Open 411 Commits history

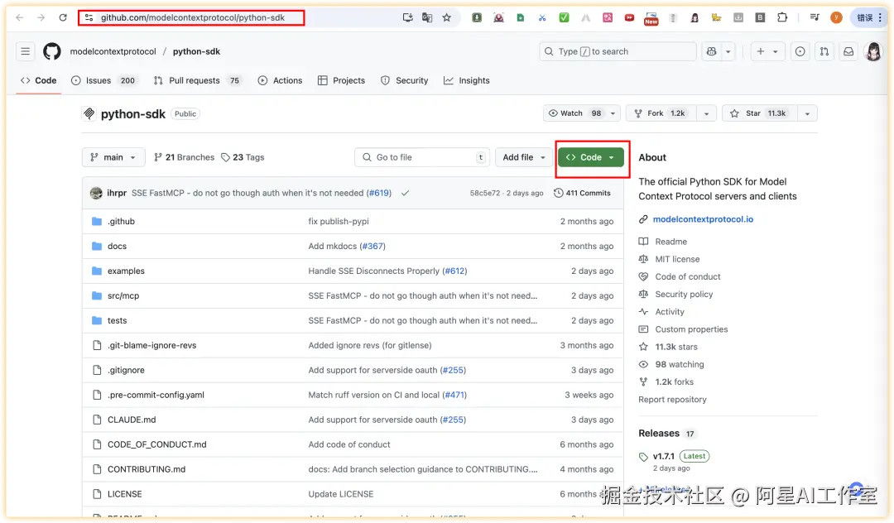pos(582,193)
